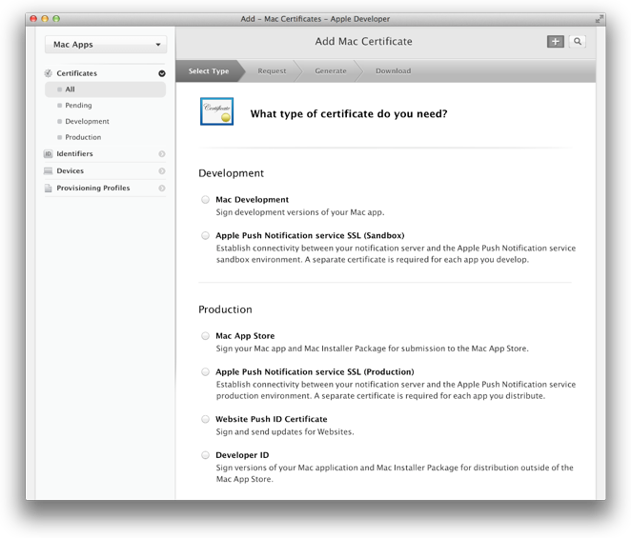This screenshot has width=631, height=538.
Task: Go to the Download step
Action: click(x=393, y=71)
